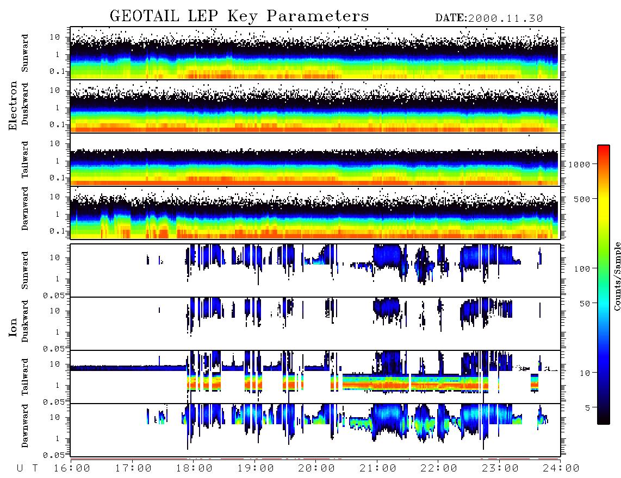This screenshot has width=621, height=478.
Task: Click the Ion Duskward axis label
Action: click(25, 321)
